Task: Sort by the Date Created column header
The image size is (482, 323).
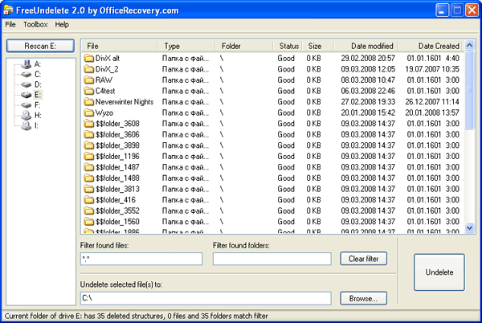Action: (x=431, y=46)
